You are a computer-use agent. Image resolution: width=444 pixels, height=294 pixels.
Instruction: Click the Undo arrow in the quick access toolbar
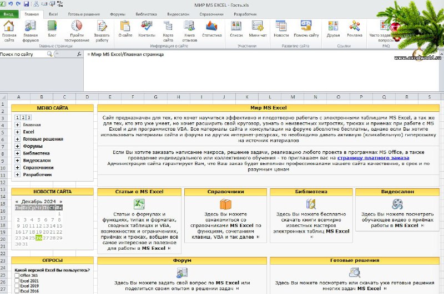11,4
